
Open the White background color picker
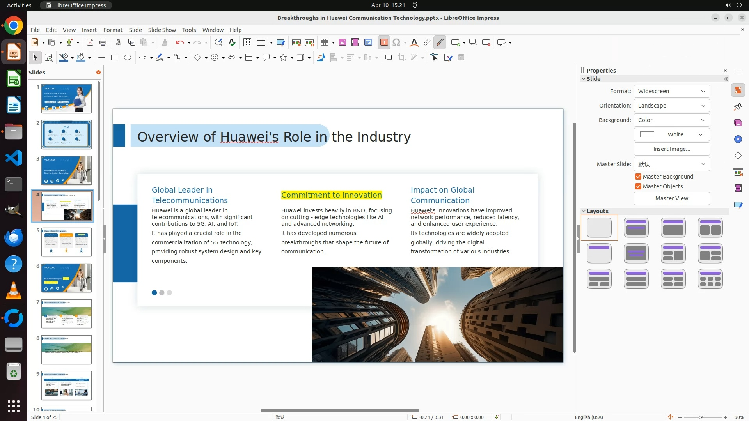[671, 134]
